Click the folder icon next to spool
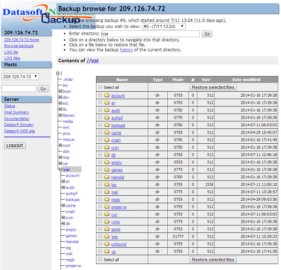281x270 pixels. (107, 229)
